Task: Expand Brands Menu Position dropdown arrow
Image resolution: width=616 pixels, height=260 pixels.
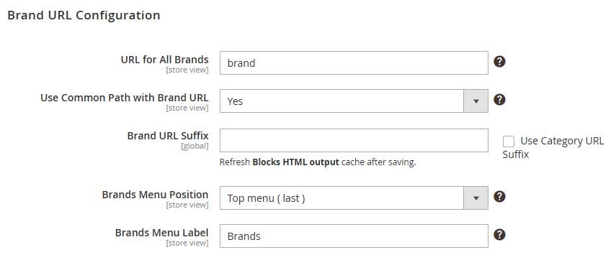Action: (476, 198)
